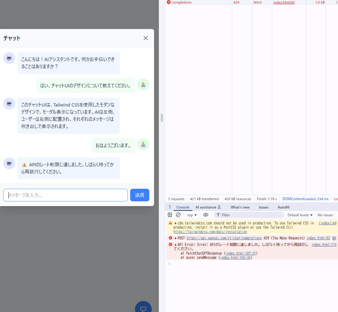This screenshot has height=312, width=338.
Task: Click the user avatar beside おはようございます message
Action: (x=143, y=144)
